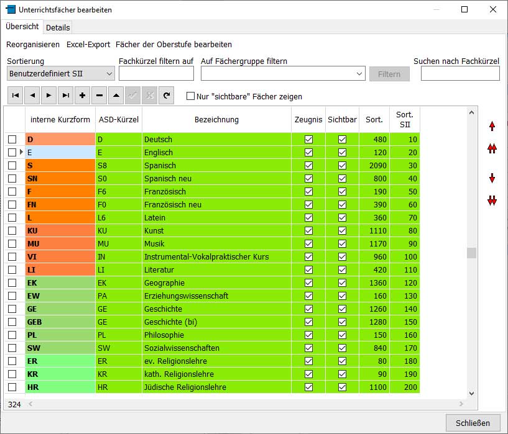Click the orange SN Kurzform cell

(60, 179)
